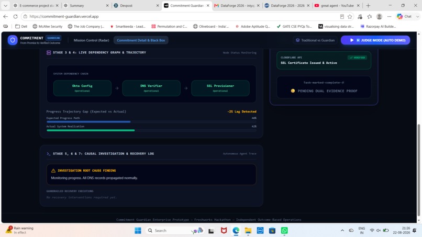Image resolution: width=422 pixels, height=237 pixels.
Task: Open Smartkeeda bookmark
Action: [128, 26]
